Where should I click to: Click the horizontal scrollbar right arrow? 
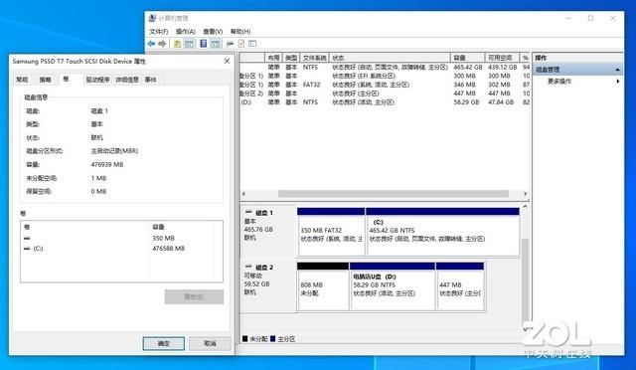click(526, 194)
